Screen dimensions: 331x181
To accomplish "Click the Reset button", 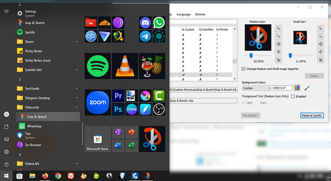I will [314, 76].
